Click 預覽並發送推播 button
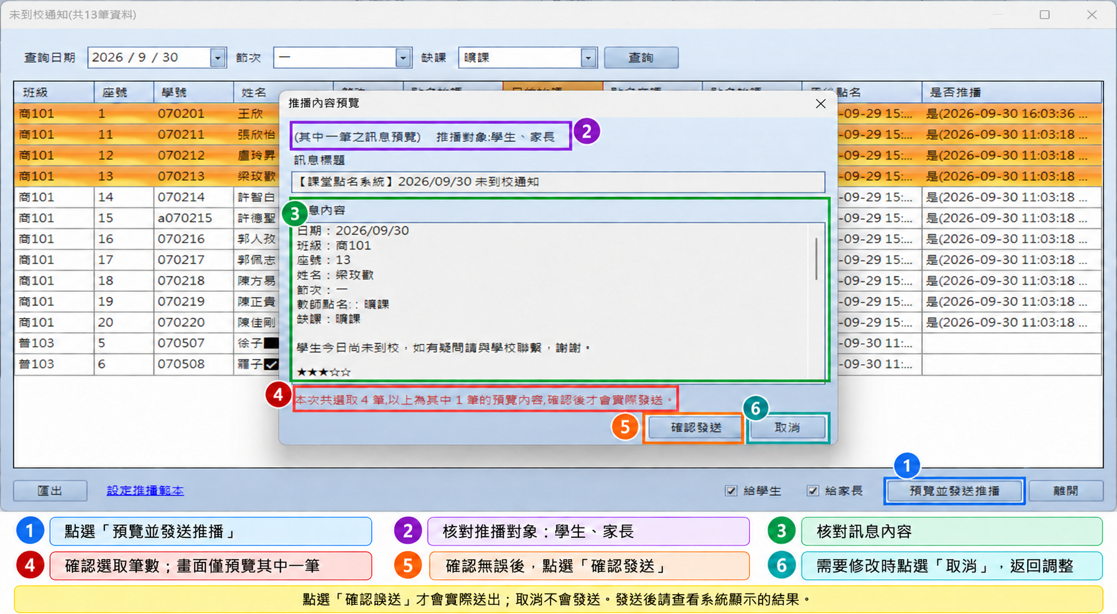The width and height of the screenshot is (1117, 614). (x=954, y=491)
